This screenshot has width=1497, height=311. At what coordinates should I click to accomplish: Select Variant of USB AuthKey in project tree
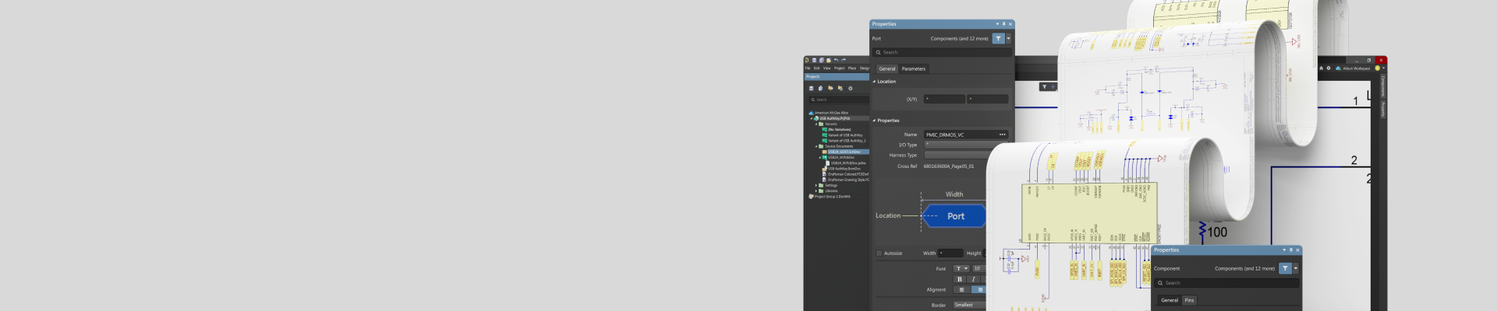(844, 135)
